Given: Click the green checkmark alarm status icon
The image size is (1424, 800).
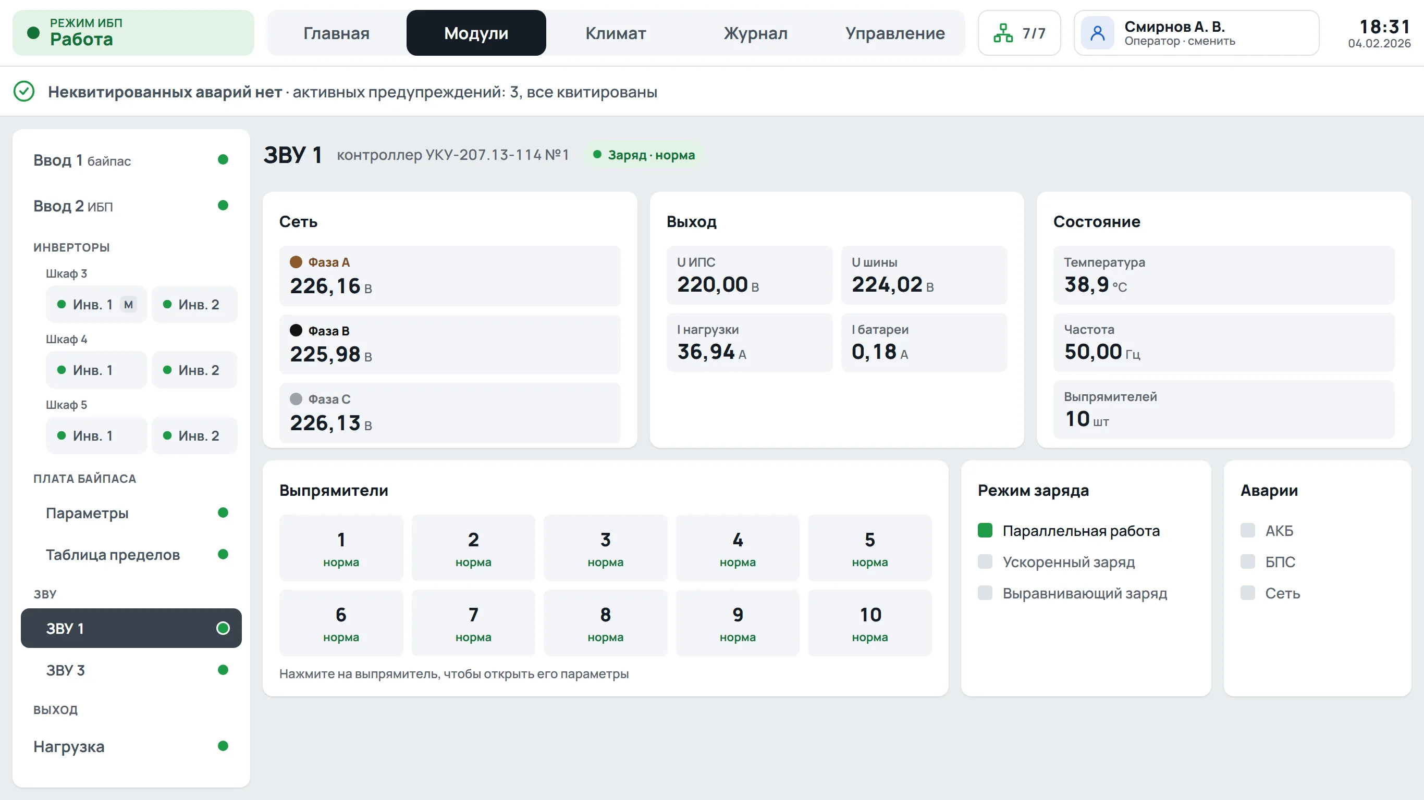Looking at the screenshot, I should click(x=24, y=92).
